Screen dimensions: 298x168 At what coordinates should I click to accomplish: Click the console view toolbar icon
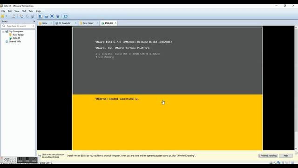[66, 16]
